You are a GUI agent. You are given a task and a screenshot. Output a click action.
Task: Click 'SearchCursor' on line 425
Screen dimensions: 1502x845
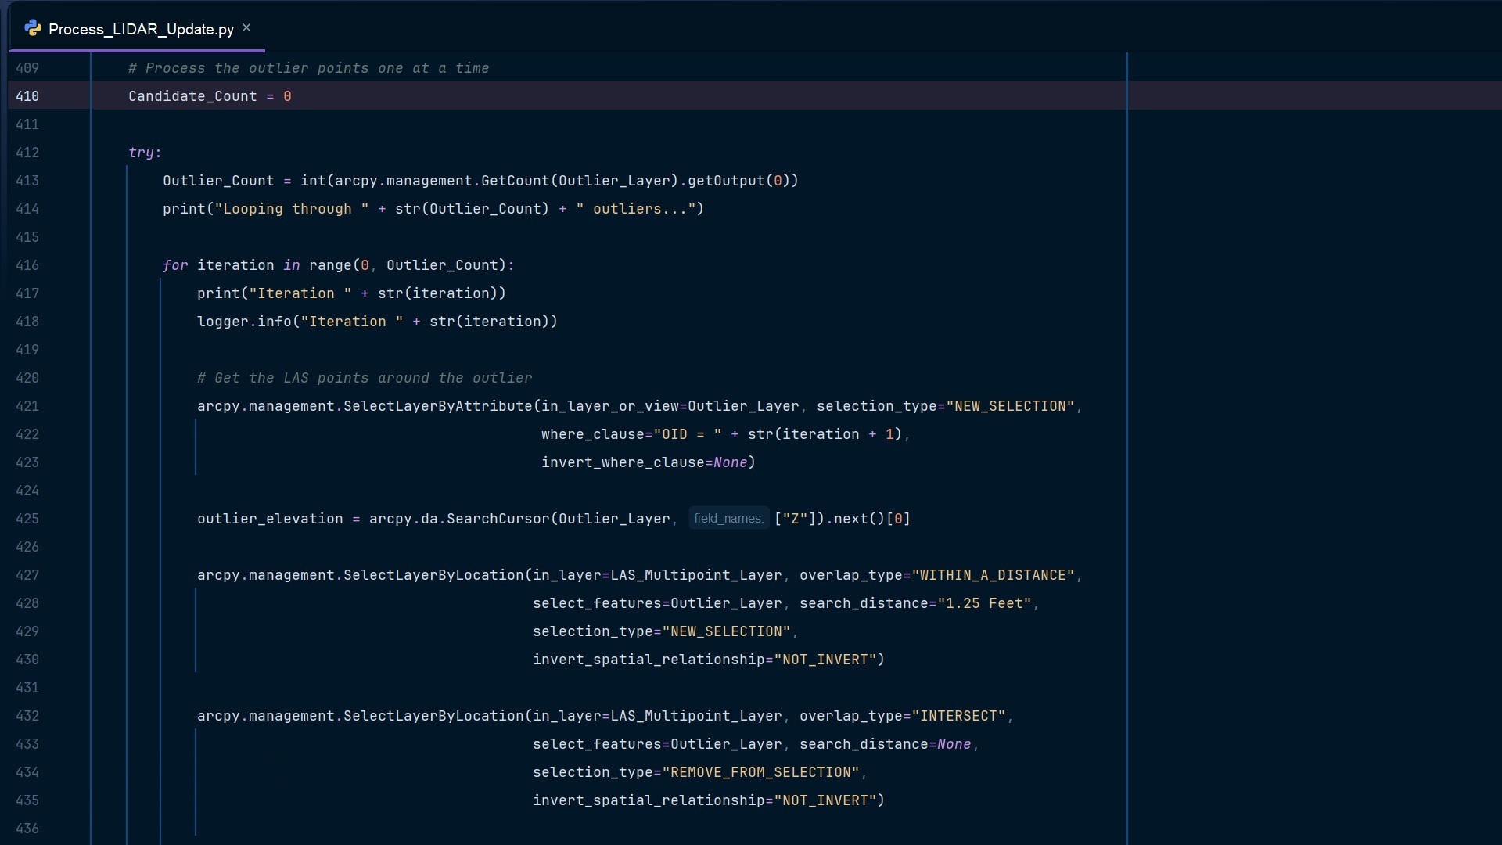point(498,519)
